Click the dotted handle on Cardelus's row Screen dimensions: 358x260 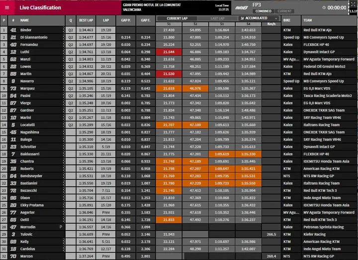64,249
